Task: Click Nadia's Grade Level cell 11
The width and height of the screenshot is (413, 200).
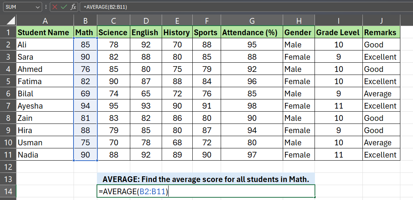Action: (338, 154)
